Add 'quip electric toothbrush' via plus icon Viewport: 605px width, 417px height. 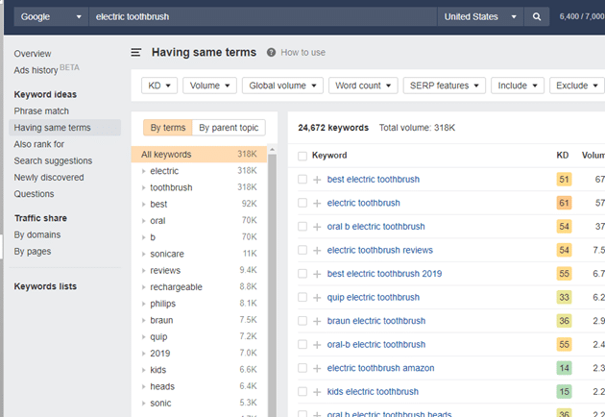(x=317, y=297)
